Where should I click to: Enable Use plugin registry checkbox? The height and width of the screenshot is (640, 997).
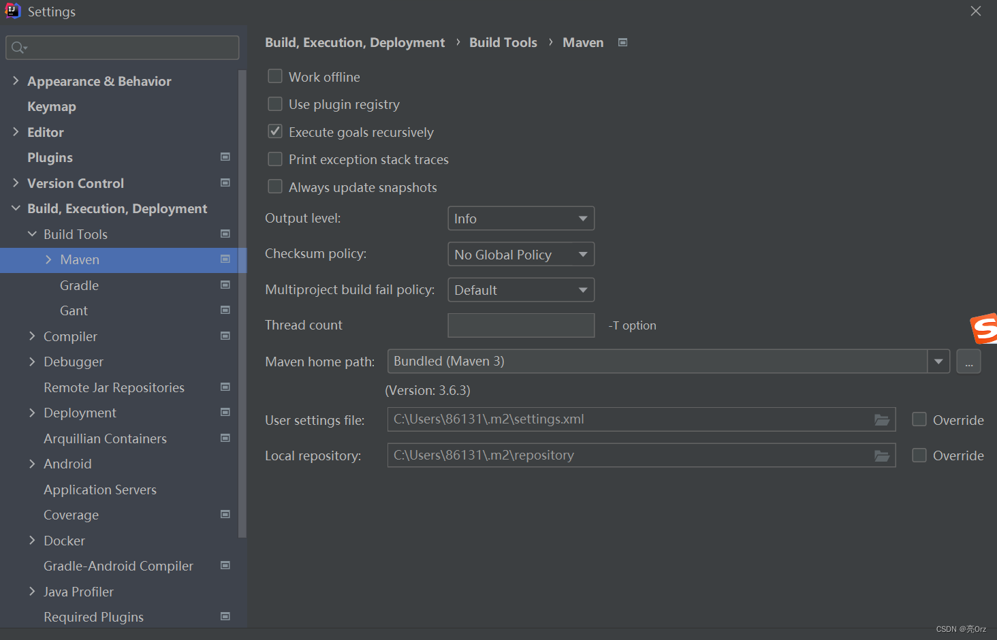(275, 104)
